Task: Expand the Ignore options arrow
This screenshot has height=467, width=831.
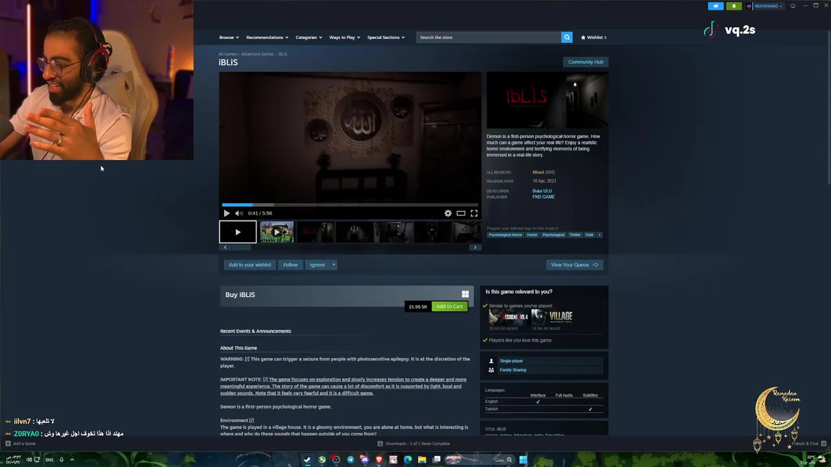Action: [x=334, y=265]
